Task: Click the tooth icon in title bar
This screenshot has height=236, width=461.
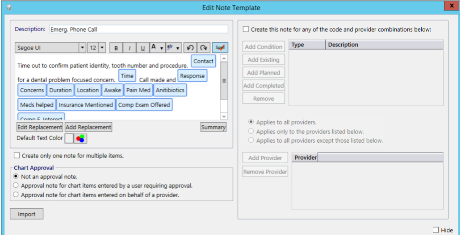Action: coord(9,8)
